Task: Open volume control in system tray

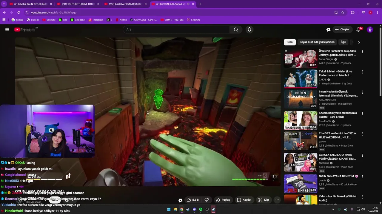Action: coord(363,209)
